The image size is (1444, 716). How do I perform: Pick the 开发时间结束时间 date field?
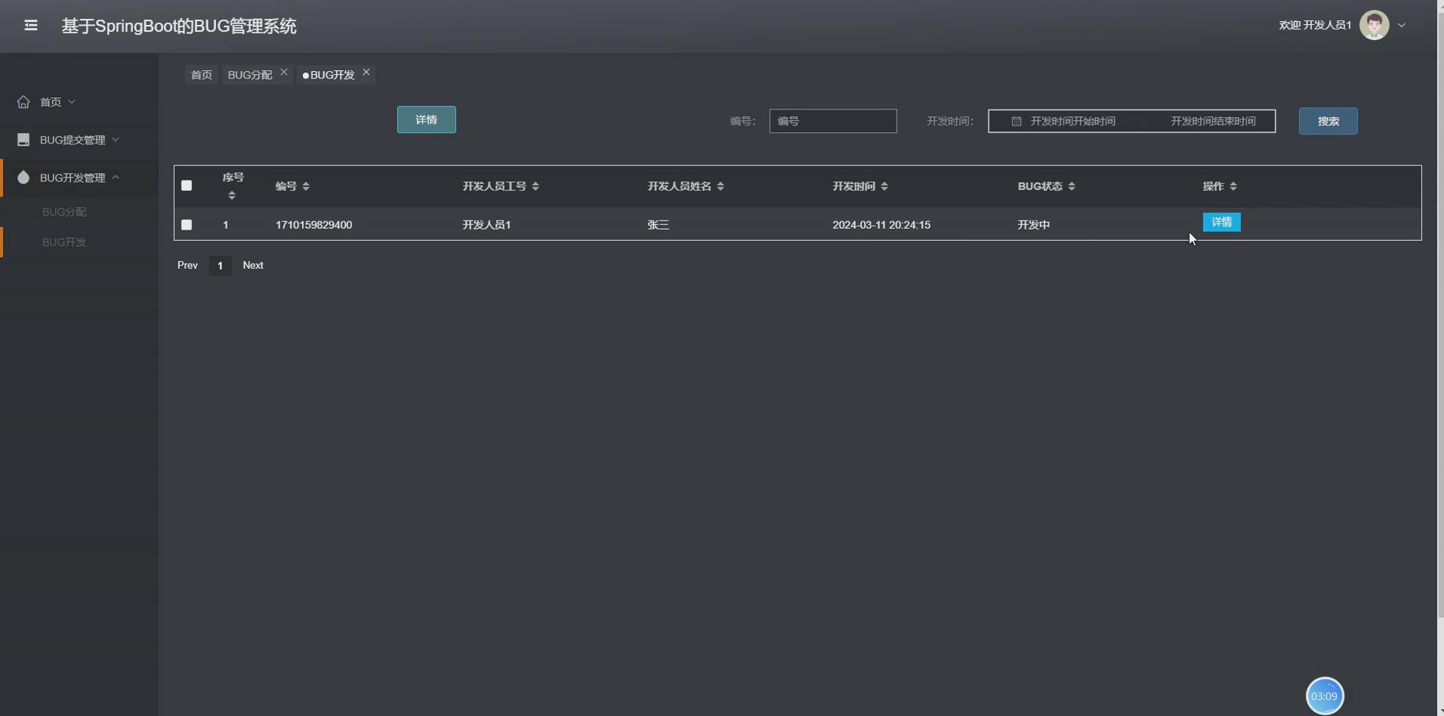click(x=1213, y=121)
